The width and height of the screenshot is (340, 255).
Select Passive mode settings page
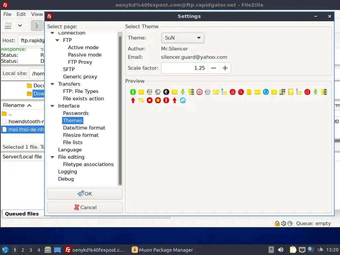tap(85, 55)
